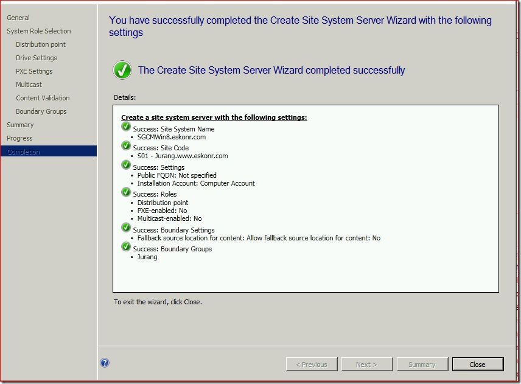Select Boundary Groups in sidebar
Image resolution: width=521 pixels, height=384 pixels.
(41, 111)
